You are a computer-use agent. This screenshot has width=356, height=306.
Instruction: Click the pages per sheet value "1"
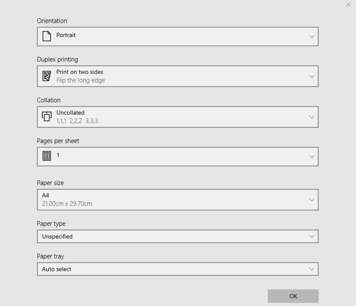click(58, 155)
